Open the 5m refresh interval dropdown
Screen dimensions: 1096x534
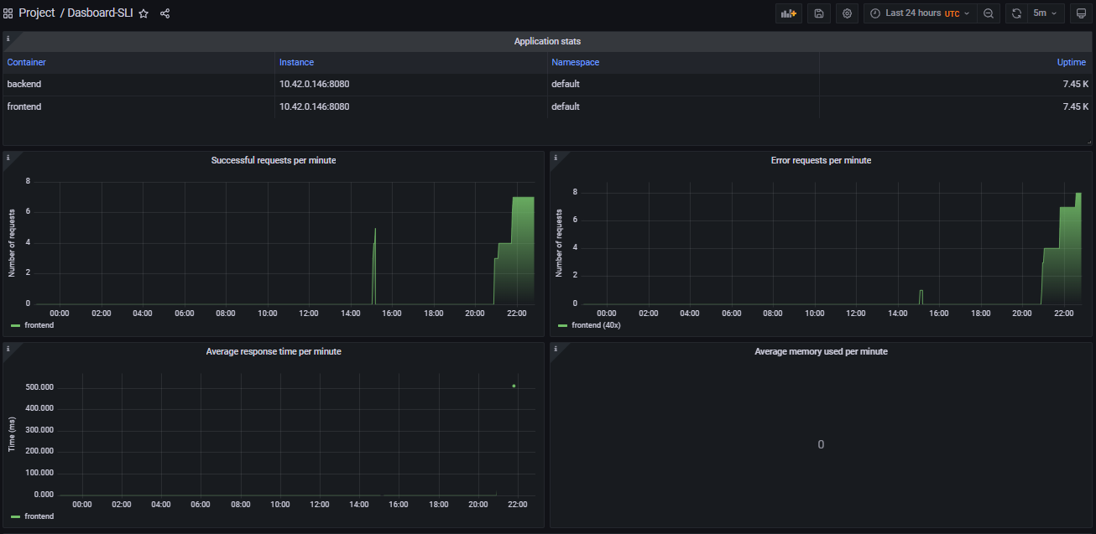[1046, 13]
